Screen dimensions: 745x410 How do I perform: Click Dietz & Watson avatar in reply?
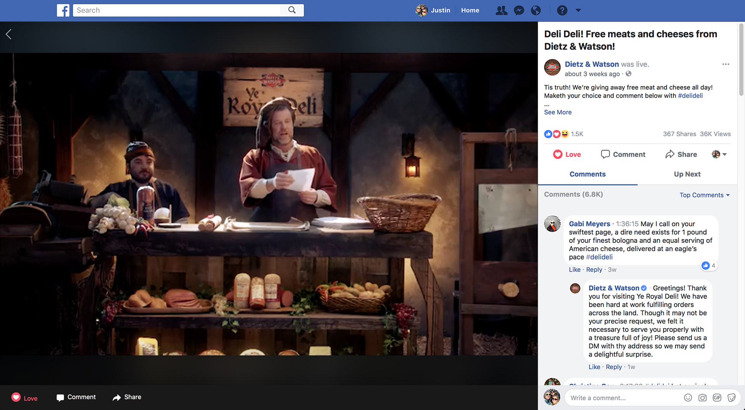575,288
